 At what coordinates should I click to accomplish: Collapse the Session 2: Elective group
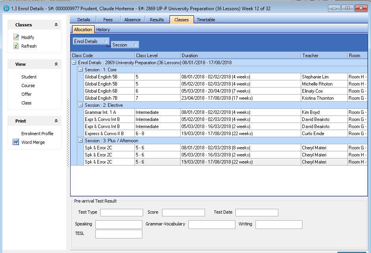(x=81, y=105)
